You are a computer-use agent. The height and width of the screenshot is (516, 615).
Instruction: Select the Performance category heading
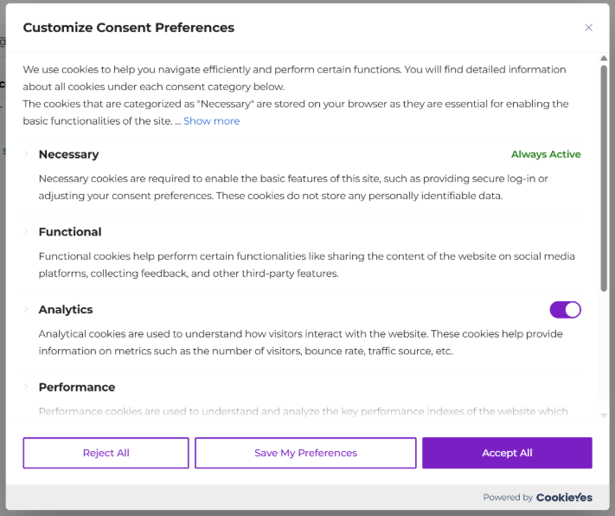[x=77, y=387]
